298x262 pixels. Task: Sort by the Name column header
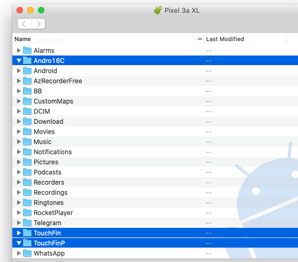coord(22,39)
